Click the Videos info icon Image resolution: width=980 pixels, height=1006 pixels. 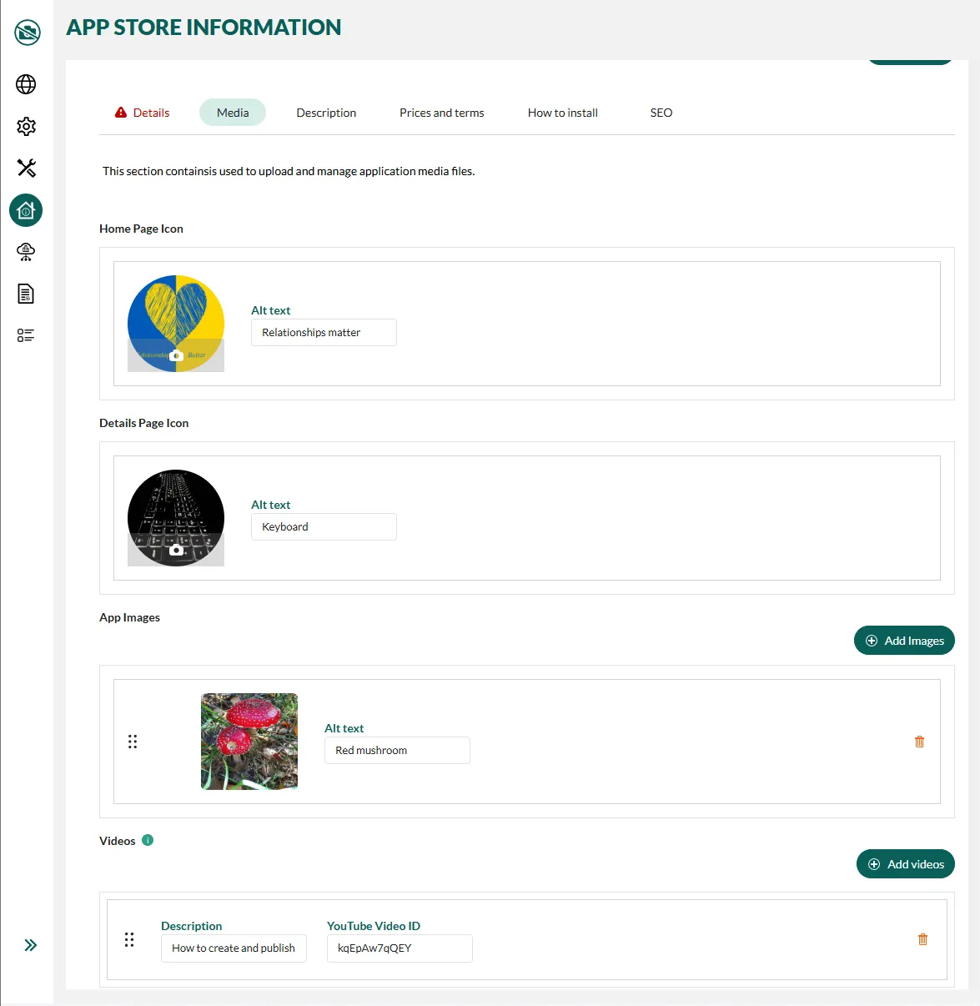click(148, 840)
